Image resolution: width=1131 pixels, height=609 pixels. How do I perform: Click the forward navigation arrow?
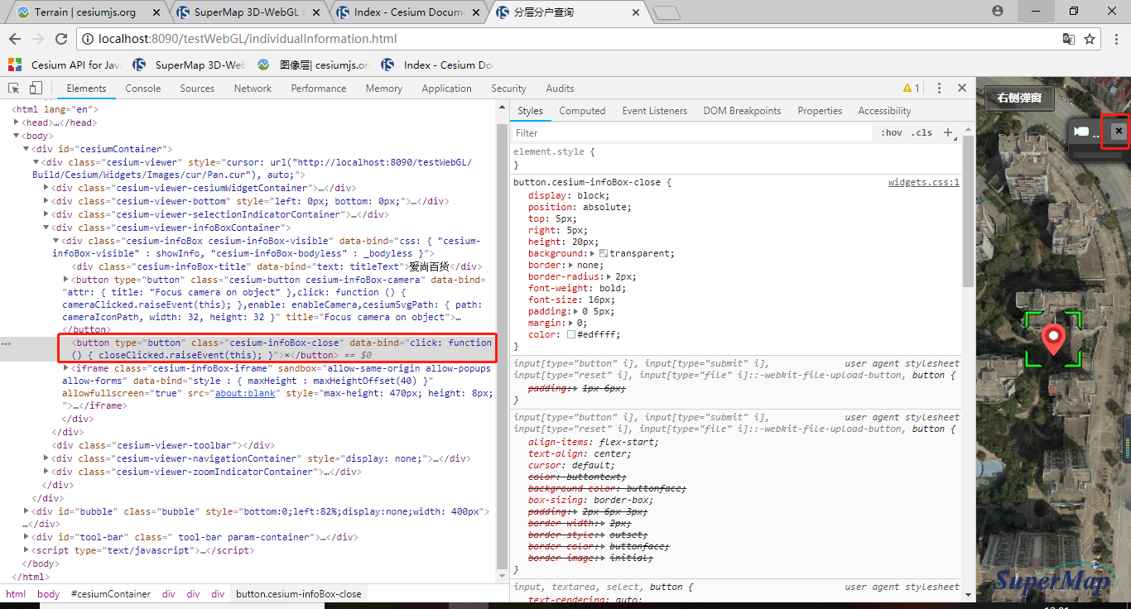37,39
